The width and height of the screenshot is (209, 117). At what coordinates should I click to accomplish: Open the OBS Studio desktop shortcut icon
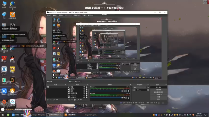[12, 25]
